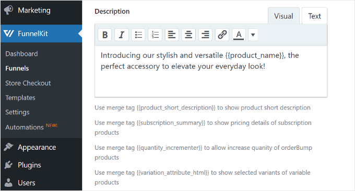Viewport: 355px width, 191px height.
Task: Click the {{product_name}} text in the editor
Action: point(255,55)
